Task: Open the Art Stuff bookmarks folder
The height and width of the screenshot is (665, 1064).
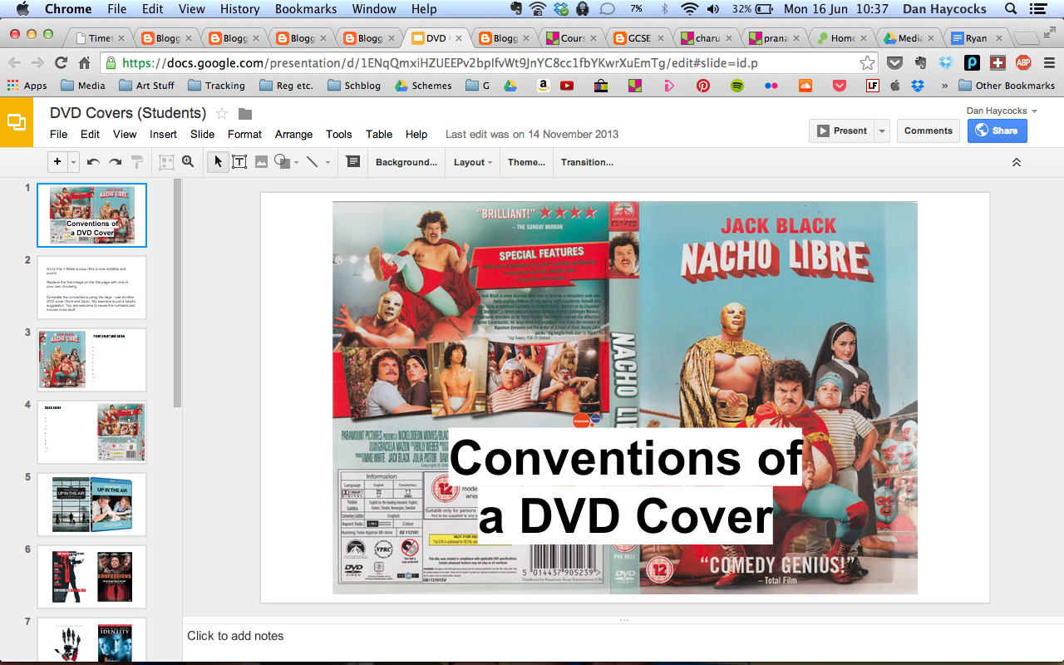Action: click(146, 86)
